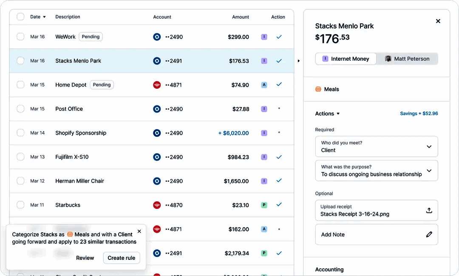The width and height of the screenshot is (459, 276).
Task: Click the Meals category icon in side panel
Action: click(x=318, y=89)
